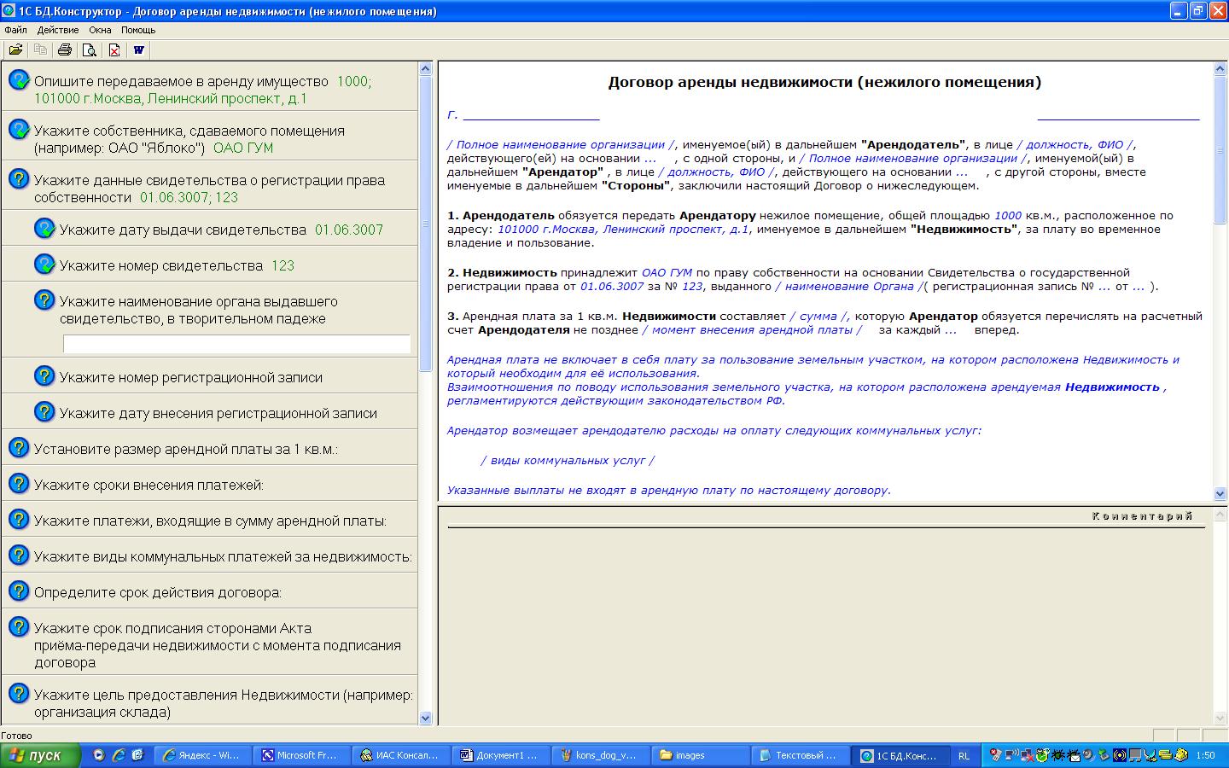Screen dimensions: 1229x768
Task: Click the icon beside 'Укажите номер свидетельства'
Action: 44,265
